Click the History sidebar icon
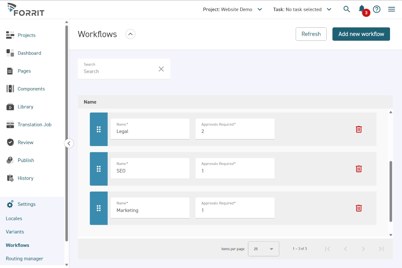The image size is (402, 268). tap(10, 178)
